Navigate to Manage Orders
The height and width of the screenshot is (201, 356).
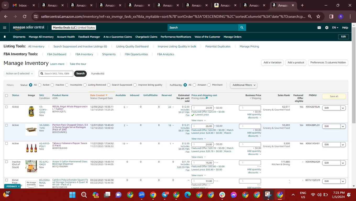(232, 37)
